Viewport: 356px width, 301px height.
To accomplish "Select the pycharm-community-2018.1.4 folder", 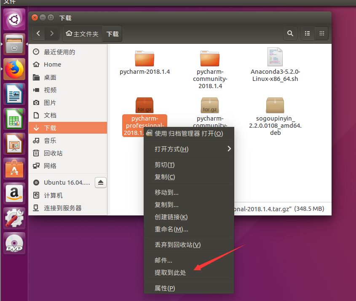I will coord(210,69).
